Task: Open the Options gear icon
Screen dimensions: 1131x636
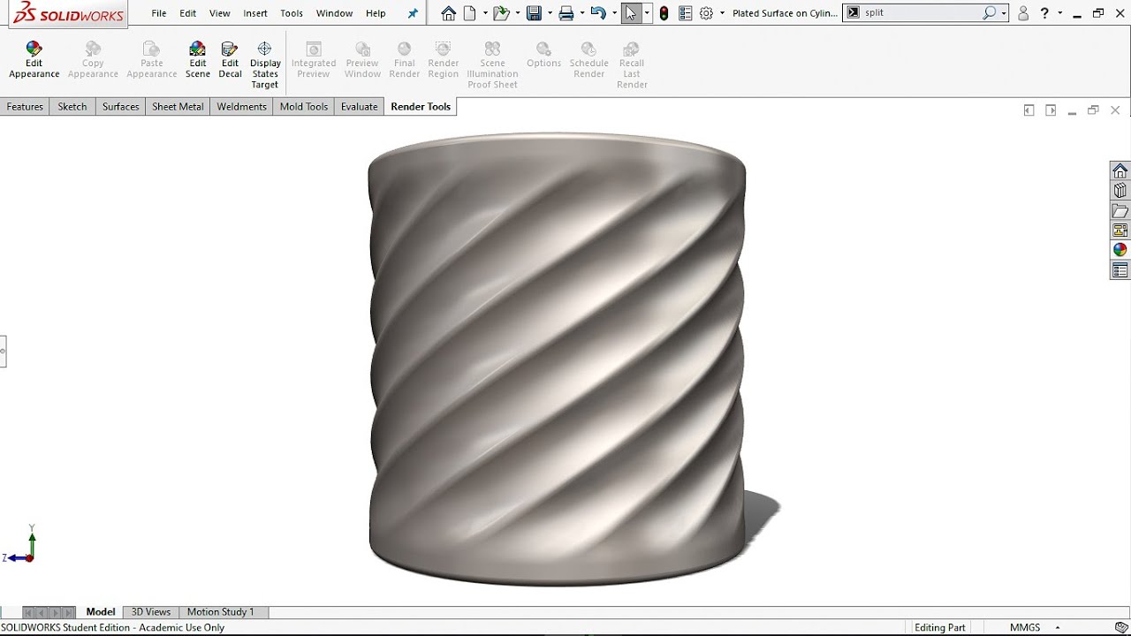Action: coord(706,13)
